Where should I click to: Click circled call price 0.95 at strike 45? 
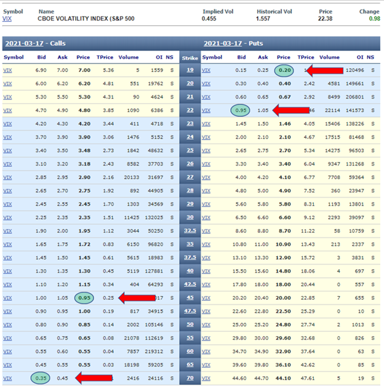pyautogui.click(x=84, y=298)
